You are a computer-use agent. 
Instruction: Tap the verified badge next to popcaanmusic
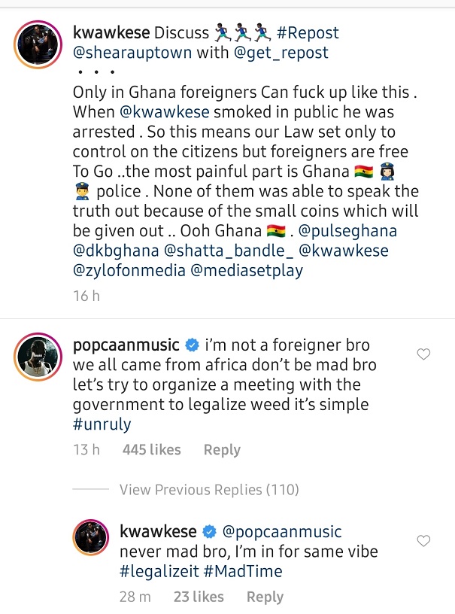193,346
